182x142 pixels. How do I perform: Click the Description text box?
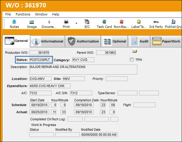(x=83, y=70)
